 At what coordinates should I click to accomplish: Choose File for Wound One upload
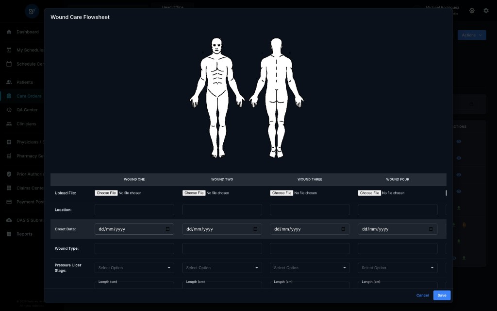(106, 193)
